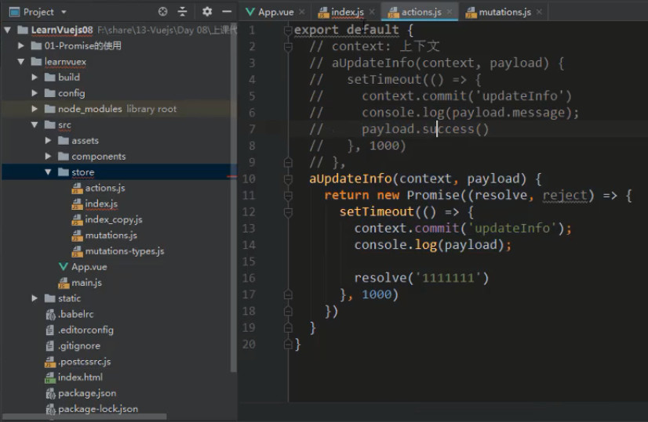648x422 pixels.
Task: Open the Project view dropdown
Action: coord(64,12)
